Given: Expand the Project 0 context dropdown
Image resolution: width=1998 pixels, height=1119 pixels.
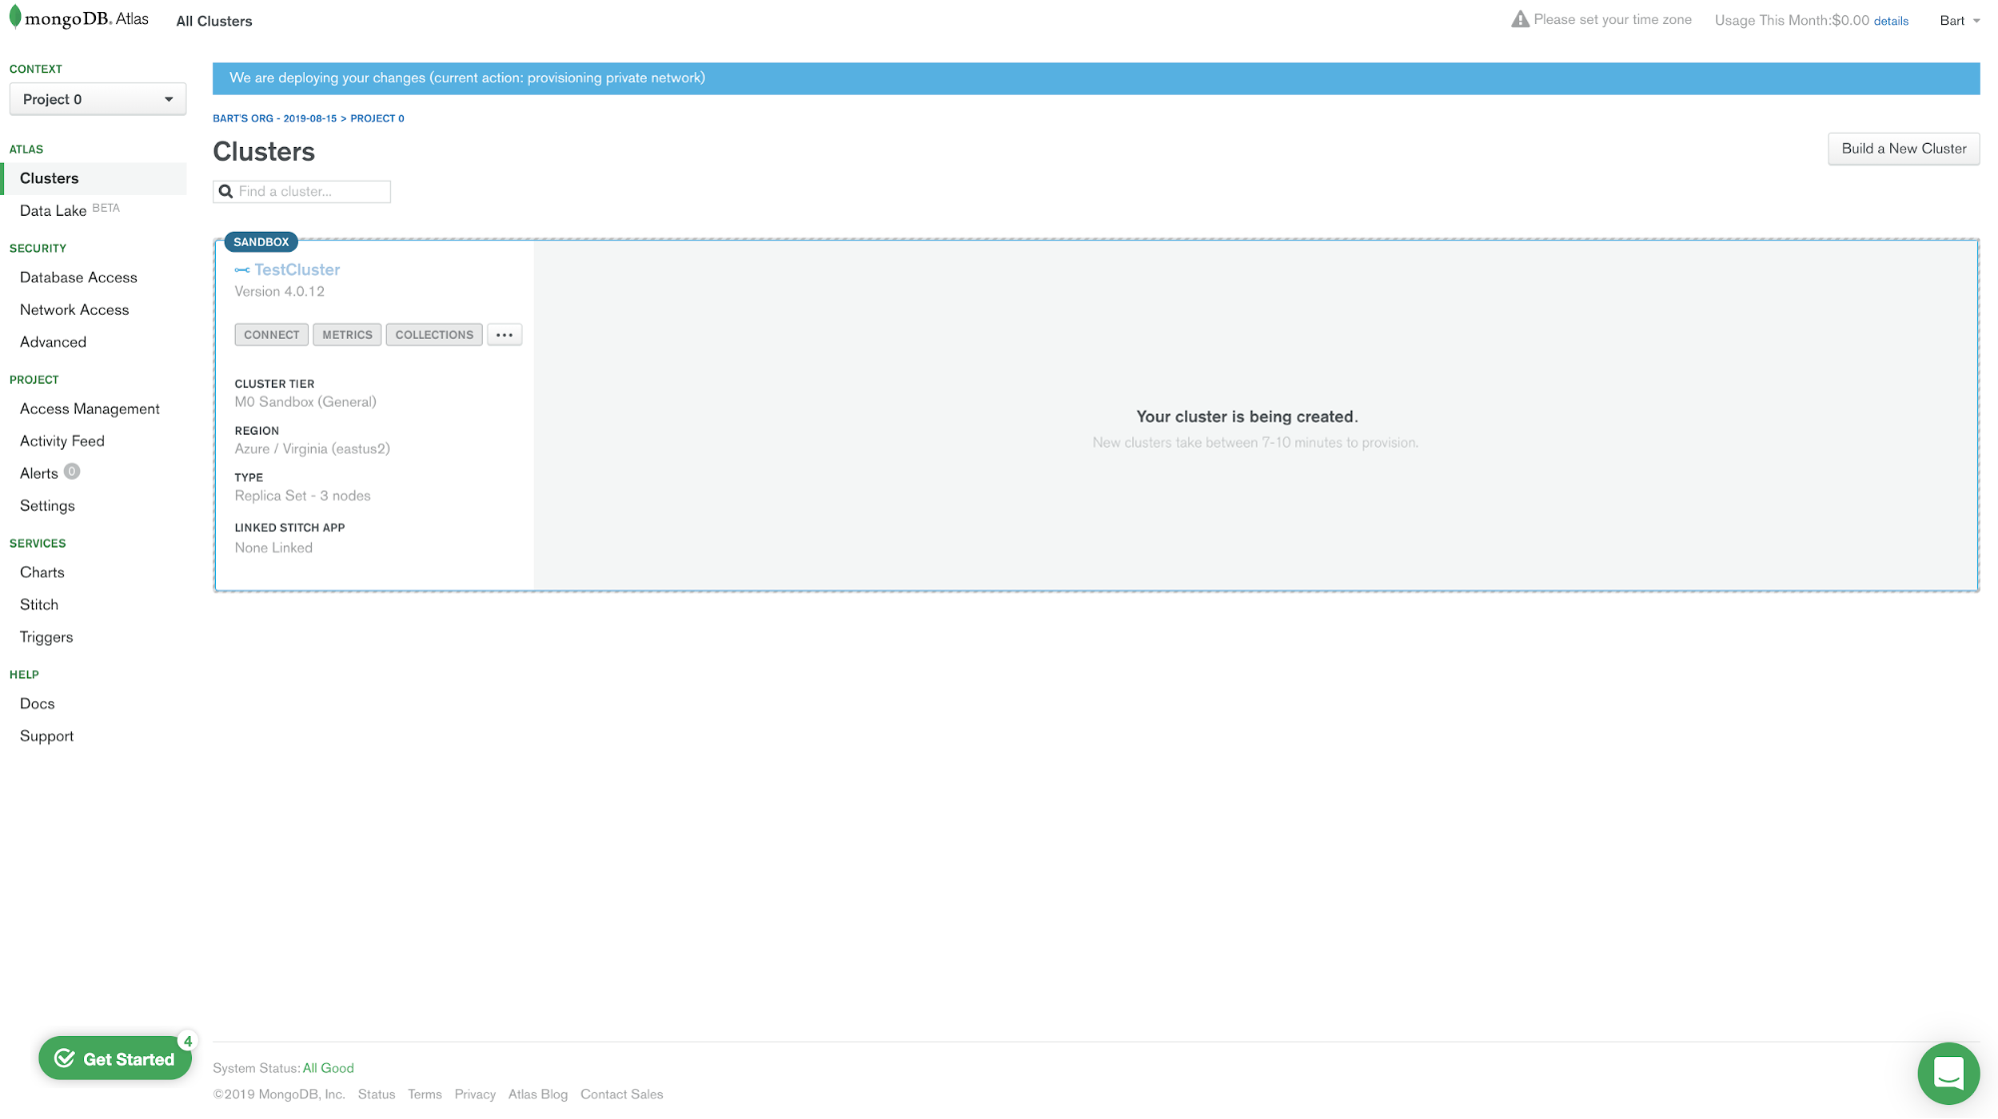Looking at the screenshot, I should point(98,99).
